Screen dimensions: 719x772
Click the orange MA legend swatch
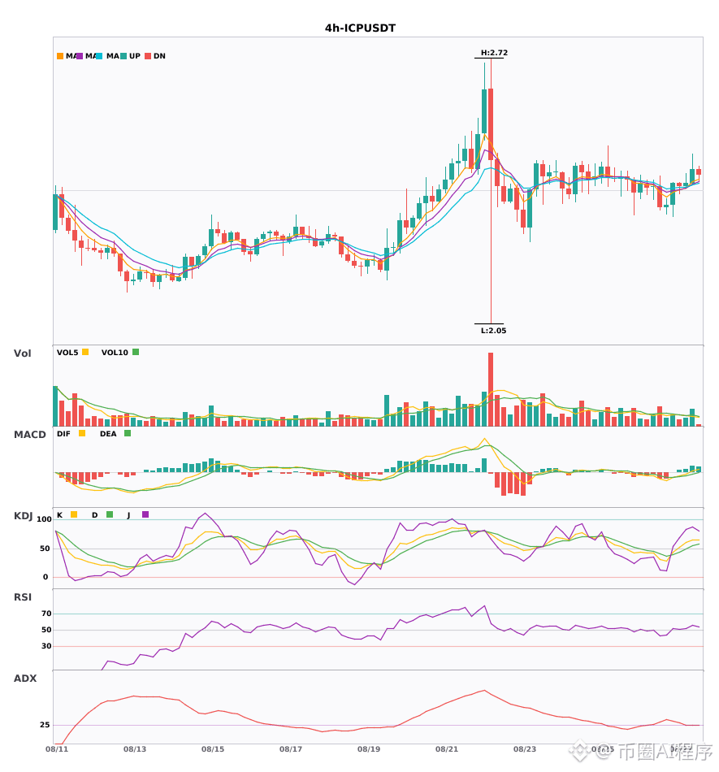(60, 56)
